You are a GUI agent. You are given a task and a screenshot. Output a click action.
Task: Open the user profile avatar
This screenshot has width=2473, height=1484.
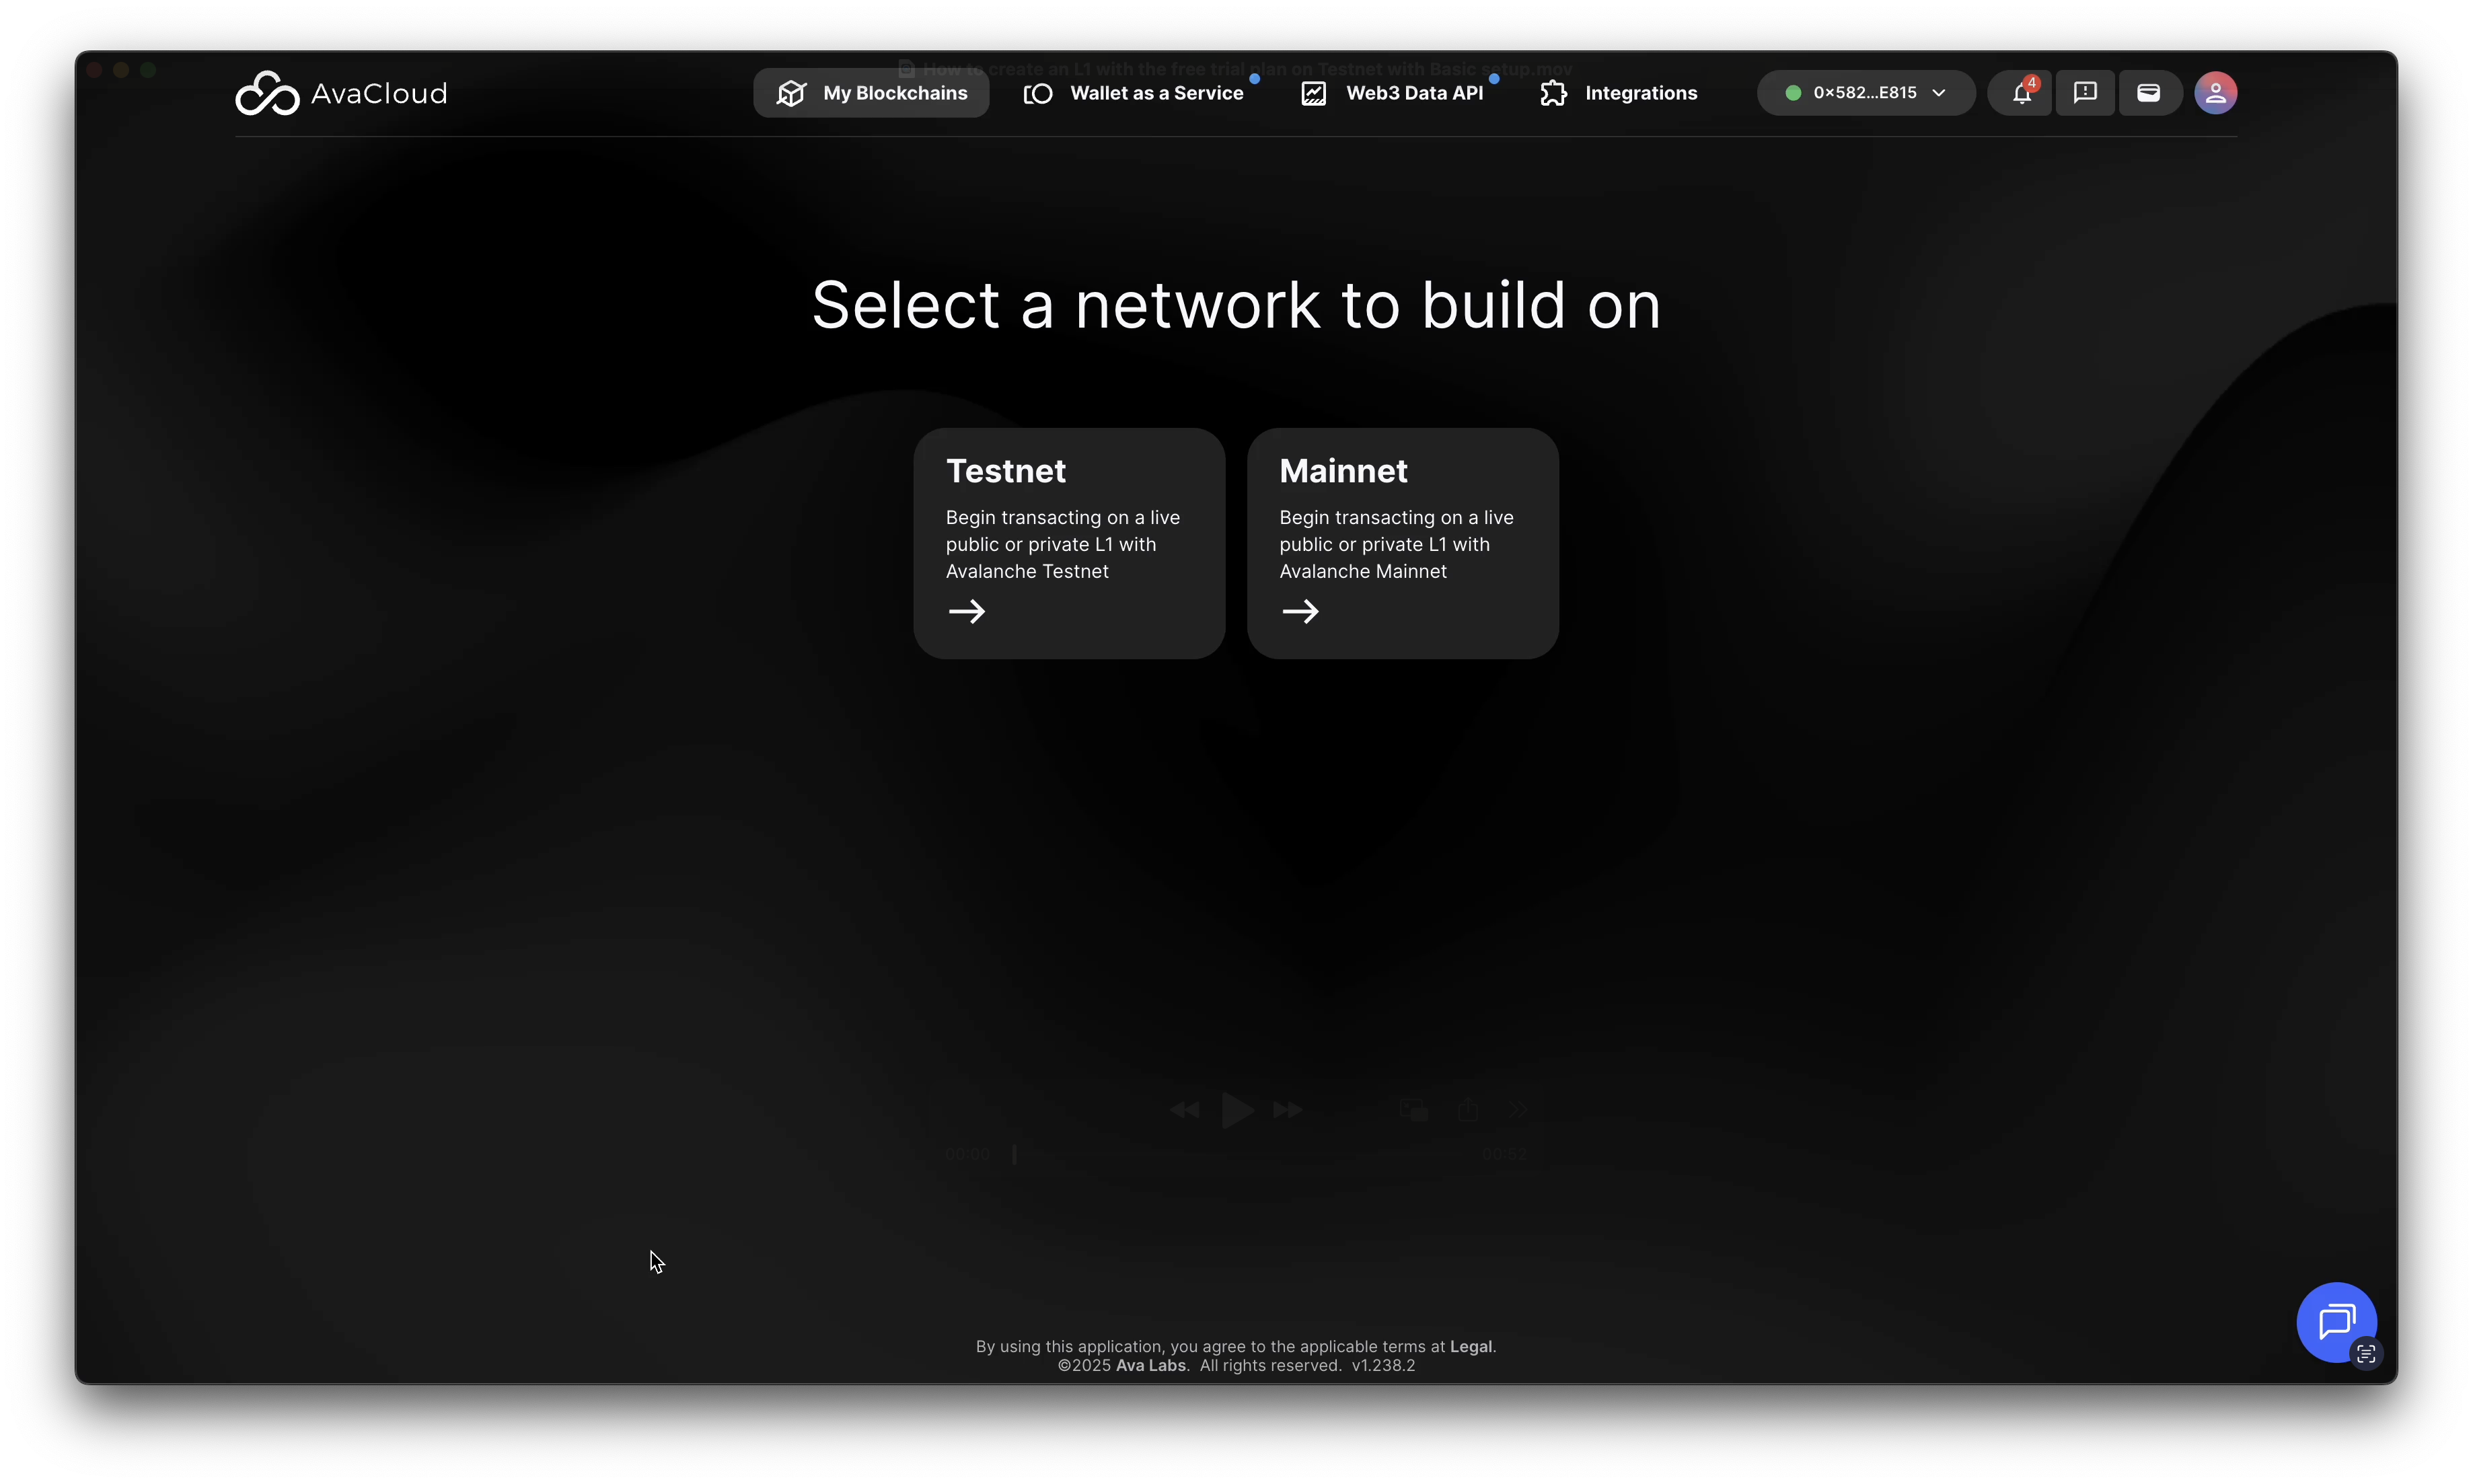[2215, 93]
